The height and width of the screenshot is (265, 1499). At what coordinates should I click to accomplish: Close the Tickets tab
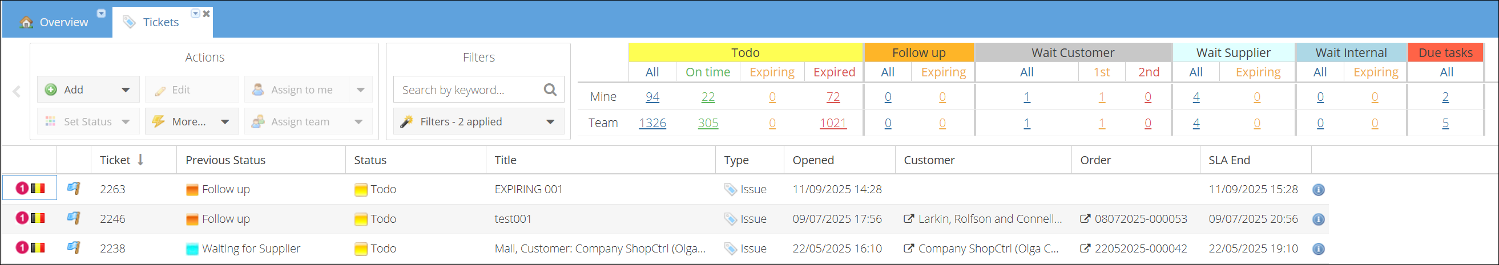point(207,14)
